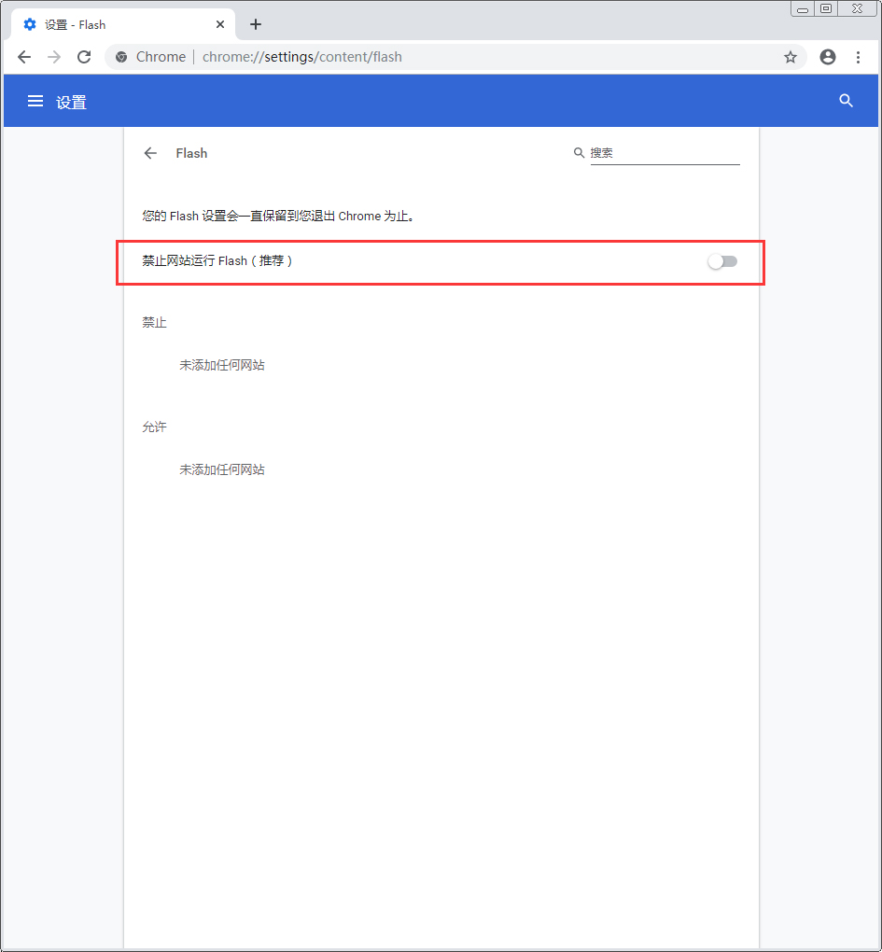882x952 pixels.
Task: Click the 禁止 section label
Action: pyautogui.click(x=154, y=322)
